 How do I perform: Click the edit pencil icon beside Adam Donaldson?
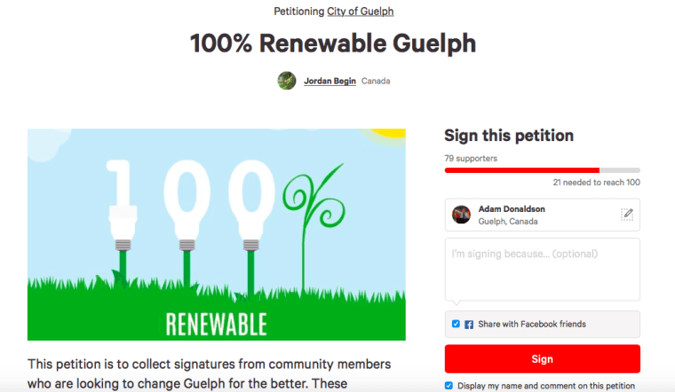pos(627,214)
